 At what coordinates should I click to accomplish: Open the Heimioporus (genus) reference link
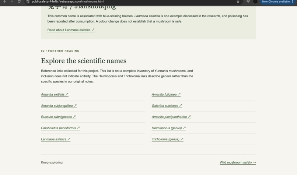click(x=168, y=128)
